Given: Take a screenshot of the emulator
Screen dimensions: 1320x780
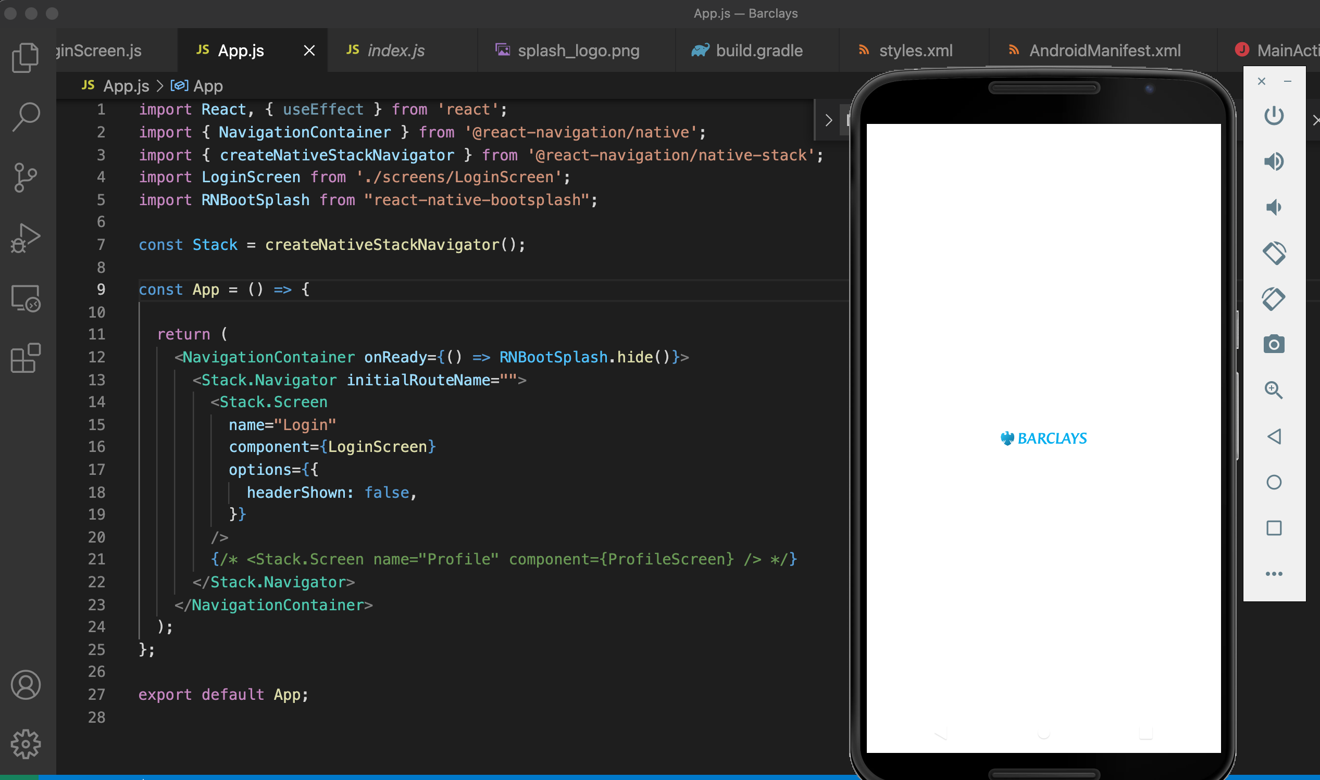Looking at the screenshot, I should pos(1274,344).
